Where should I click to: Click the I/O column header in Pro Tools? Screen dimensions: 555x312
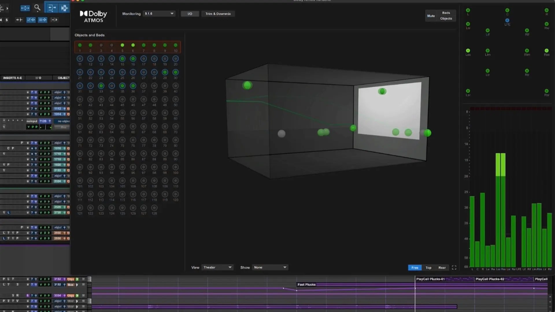tap(38, 78)
